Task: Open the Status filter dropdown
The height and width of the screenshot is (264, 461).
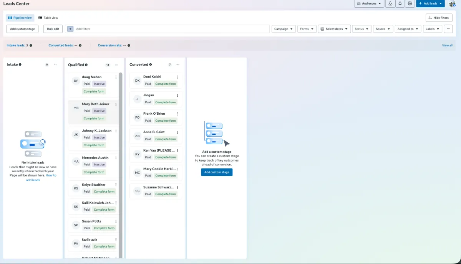Action: (362, 29)
